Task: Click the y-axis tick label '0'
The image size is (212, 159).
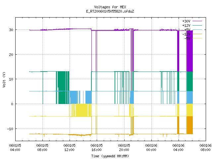Action: point(12,104)
